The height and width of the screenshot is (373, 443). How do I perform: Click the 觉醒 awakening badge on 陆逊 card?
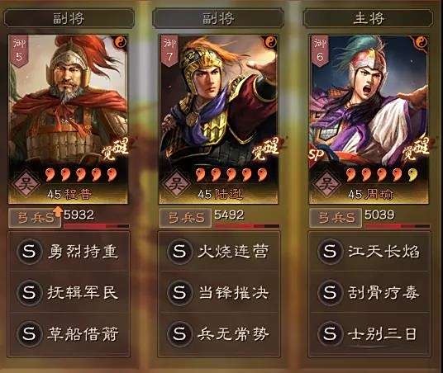click(x=265, y=149)
